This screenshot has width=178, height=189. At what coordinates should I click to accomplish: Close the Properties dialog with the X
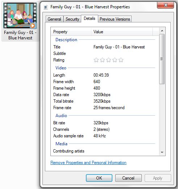coord(166,5)
